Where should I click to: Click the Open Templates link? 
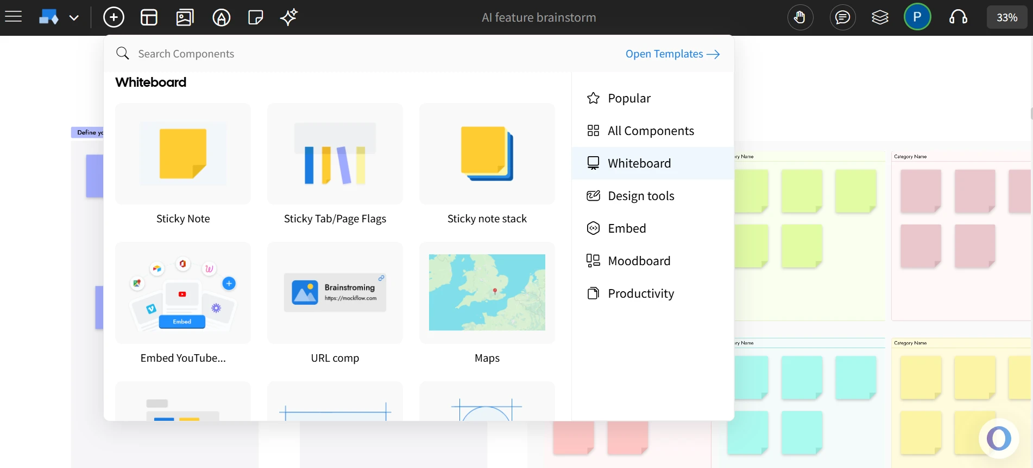tap(672, 54)
